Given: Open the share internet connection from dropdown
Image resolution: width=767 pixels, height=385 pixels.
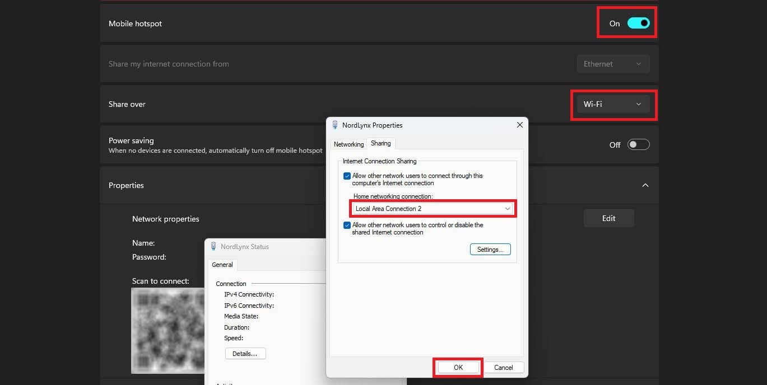Looking at the screenshot, I should pos(613,63).
